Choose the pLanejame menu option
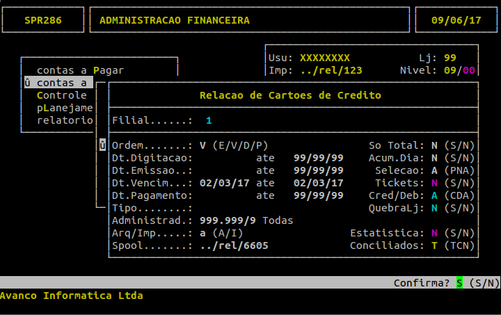The image size is (501, 315). [x=65, y=108]
